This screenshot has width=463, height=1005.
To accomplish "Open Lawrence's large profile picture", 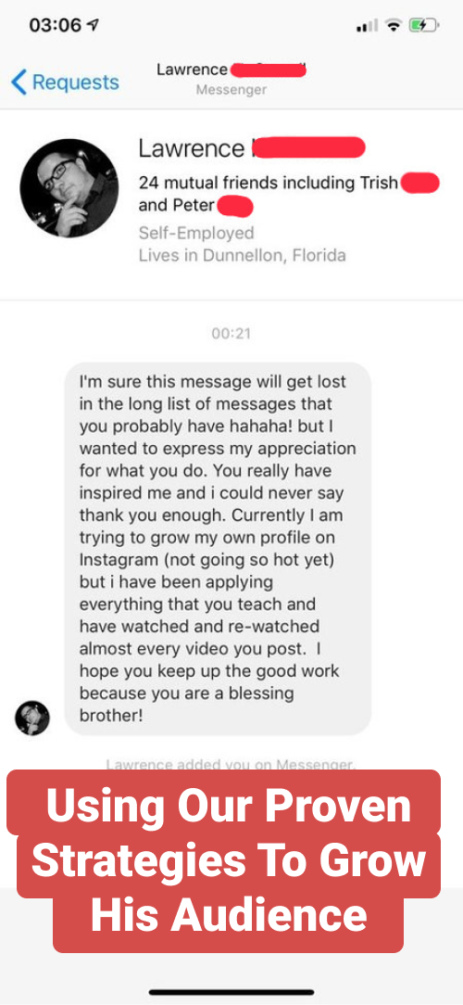I will pos(69,188).
